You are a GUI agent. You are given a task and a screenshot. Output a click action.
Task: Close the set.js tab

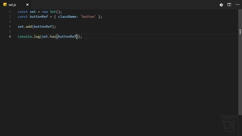coord(27,5)
